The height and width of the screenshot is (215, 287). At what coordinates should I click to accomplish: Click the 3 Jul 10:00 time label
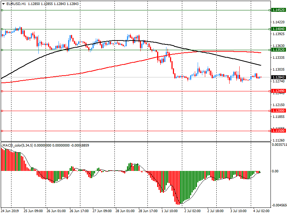coord(238,211)
